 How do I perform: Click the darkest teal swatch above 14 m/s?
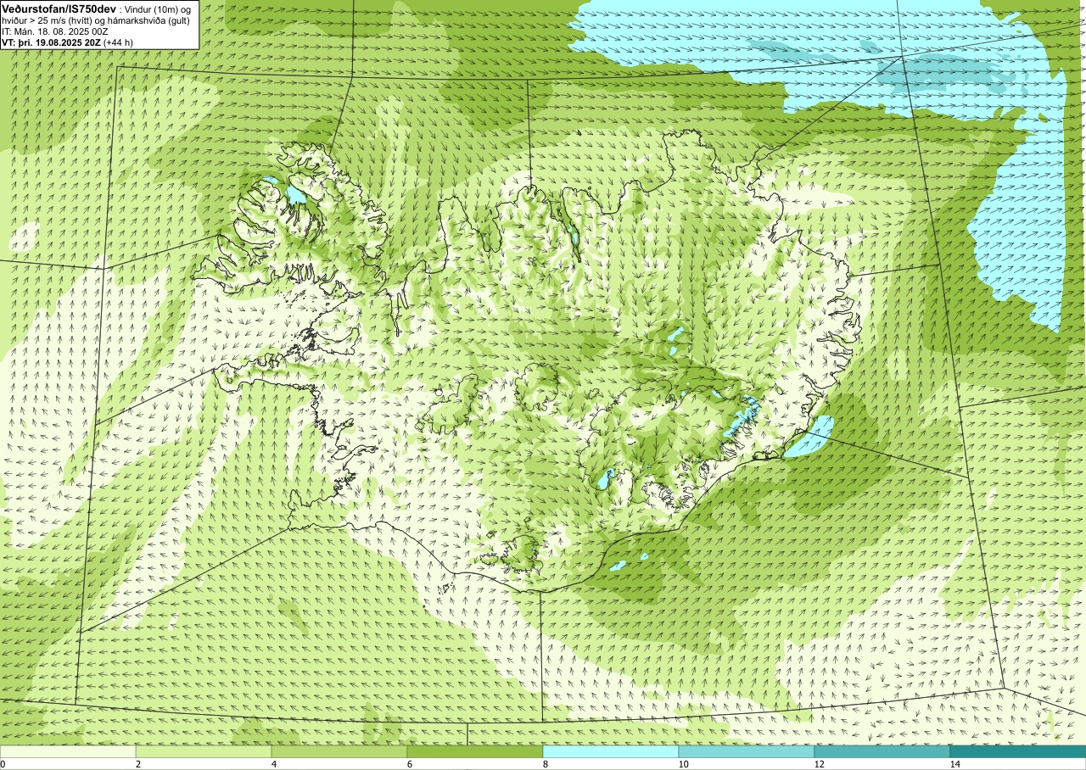[1018, 751]
